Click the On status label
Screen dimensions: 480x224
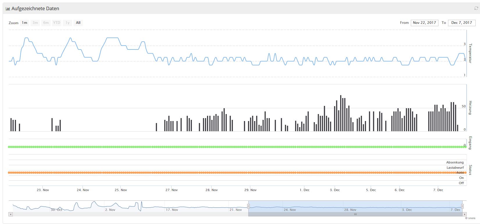pos(461,178)
